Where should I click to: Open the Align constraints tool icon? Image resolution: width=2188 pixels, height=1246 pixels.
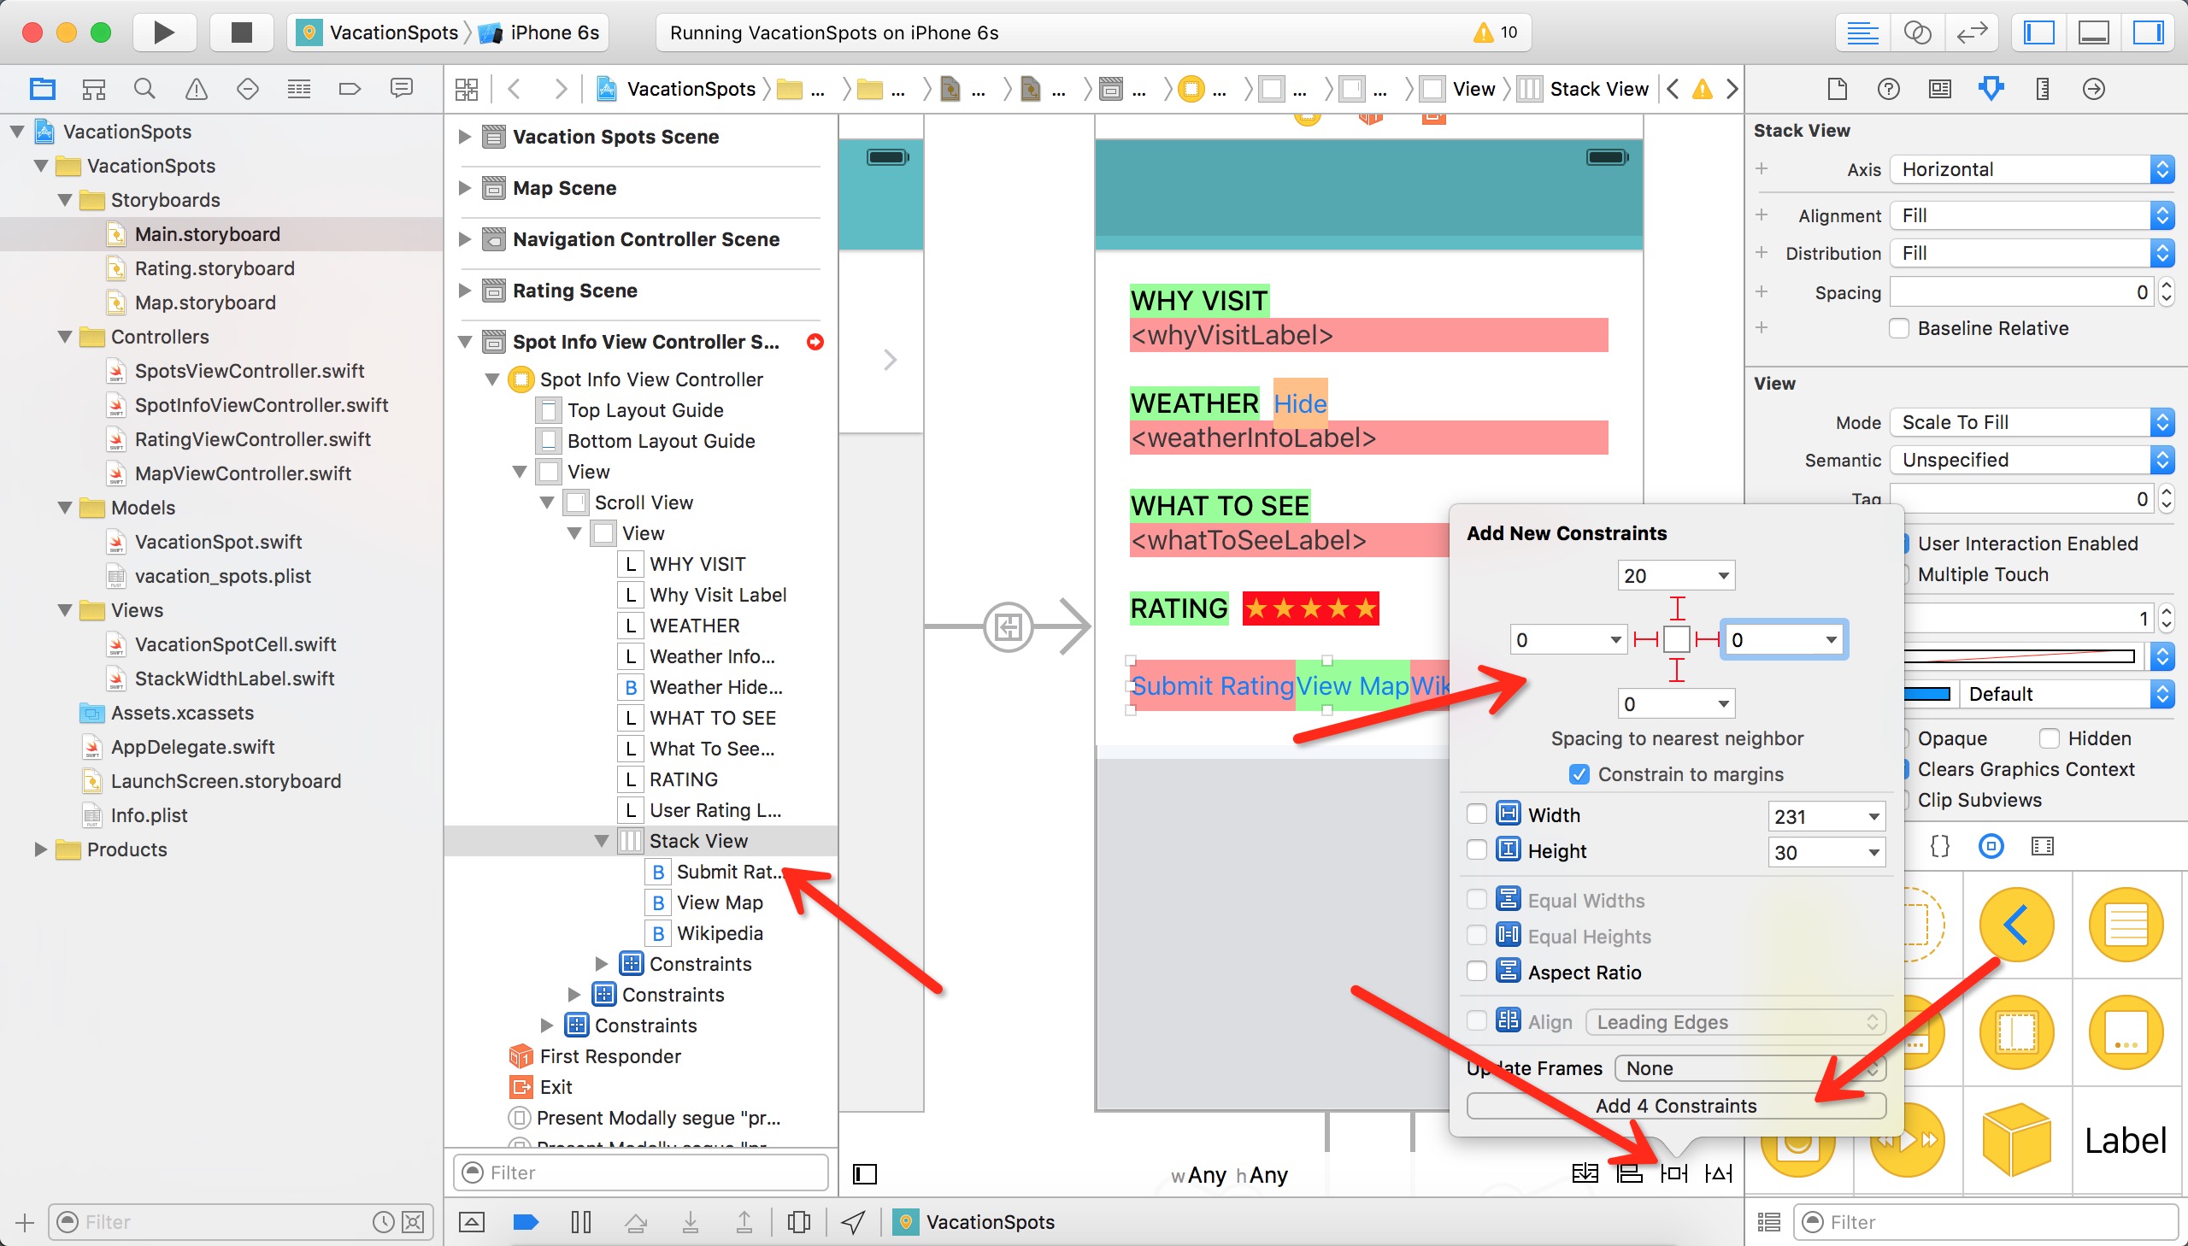pyautogui.click(x=1628, y=1173)
